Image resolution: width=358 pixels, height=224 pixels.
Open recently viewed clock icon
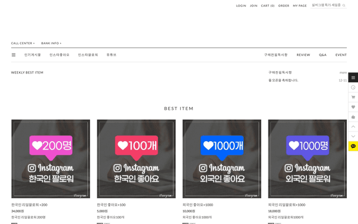(353, 87)
